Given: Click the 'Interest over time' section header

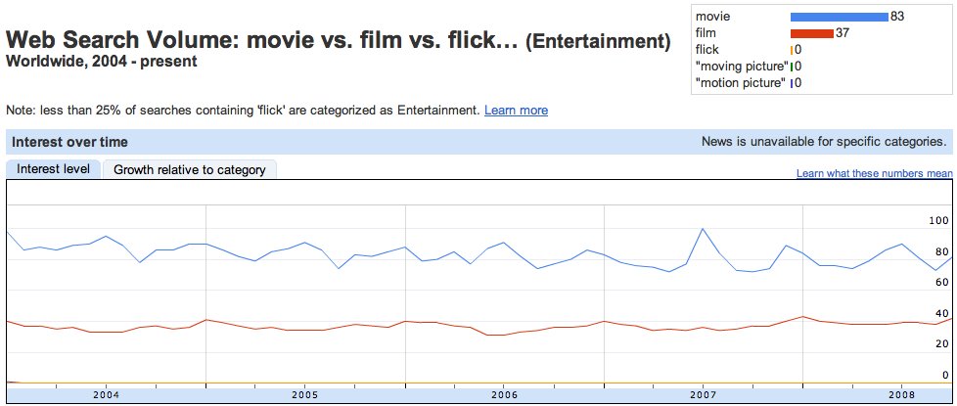Looking at the screenshot, I should (x=69, y=142).
